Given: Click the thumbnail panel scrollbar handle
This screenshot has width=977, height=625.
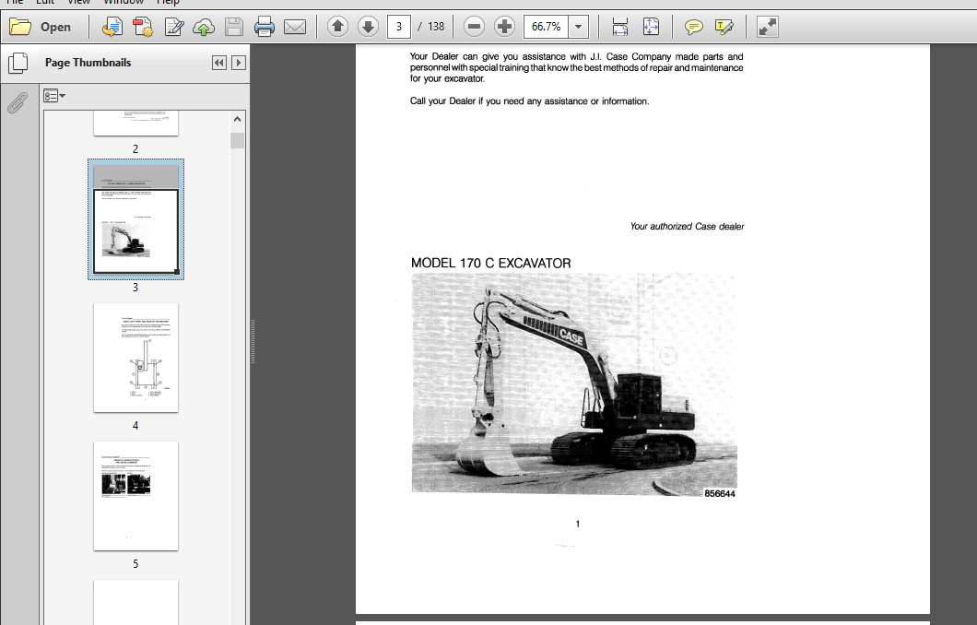Looking at the screenshot, I should pyautogui.click(x=237, y=140).
